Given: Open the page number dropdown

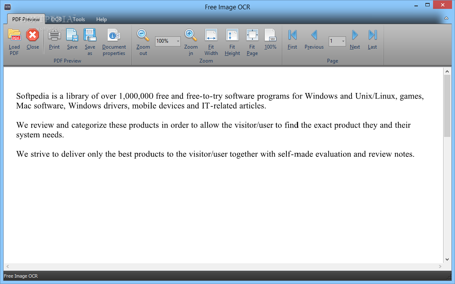Looking at the screenshot, I should [343, 41].
